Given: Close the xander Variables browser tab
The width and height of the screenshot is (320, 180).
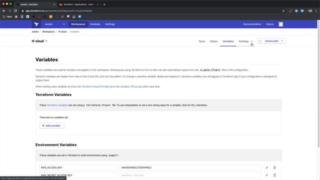Looking at the screenshot, I should coord(54,4).
